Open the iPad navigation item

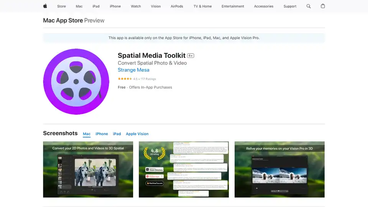coord(96,7)
